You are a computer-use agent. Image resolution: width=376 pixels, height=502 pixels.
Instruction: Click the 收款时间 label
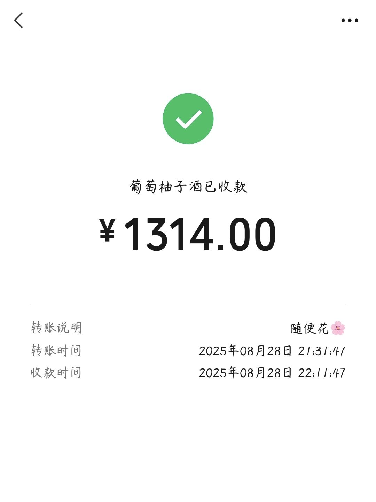[56, 373]
